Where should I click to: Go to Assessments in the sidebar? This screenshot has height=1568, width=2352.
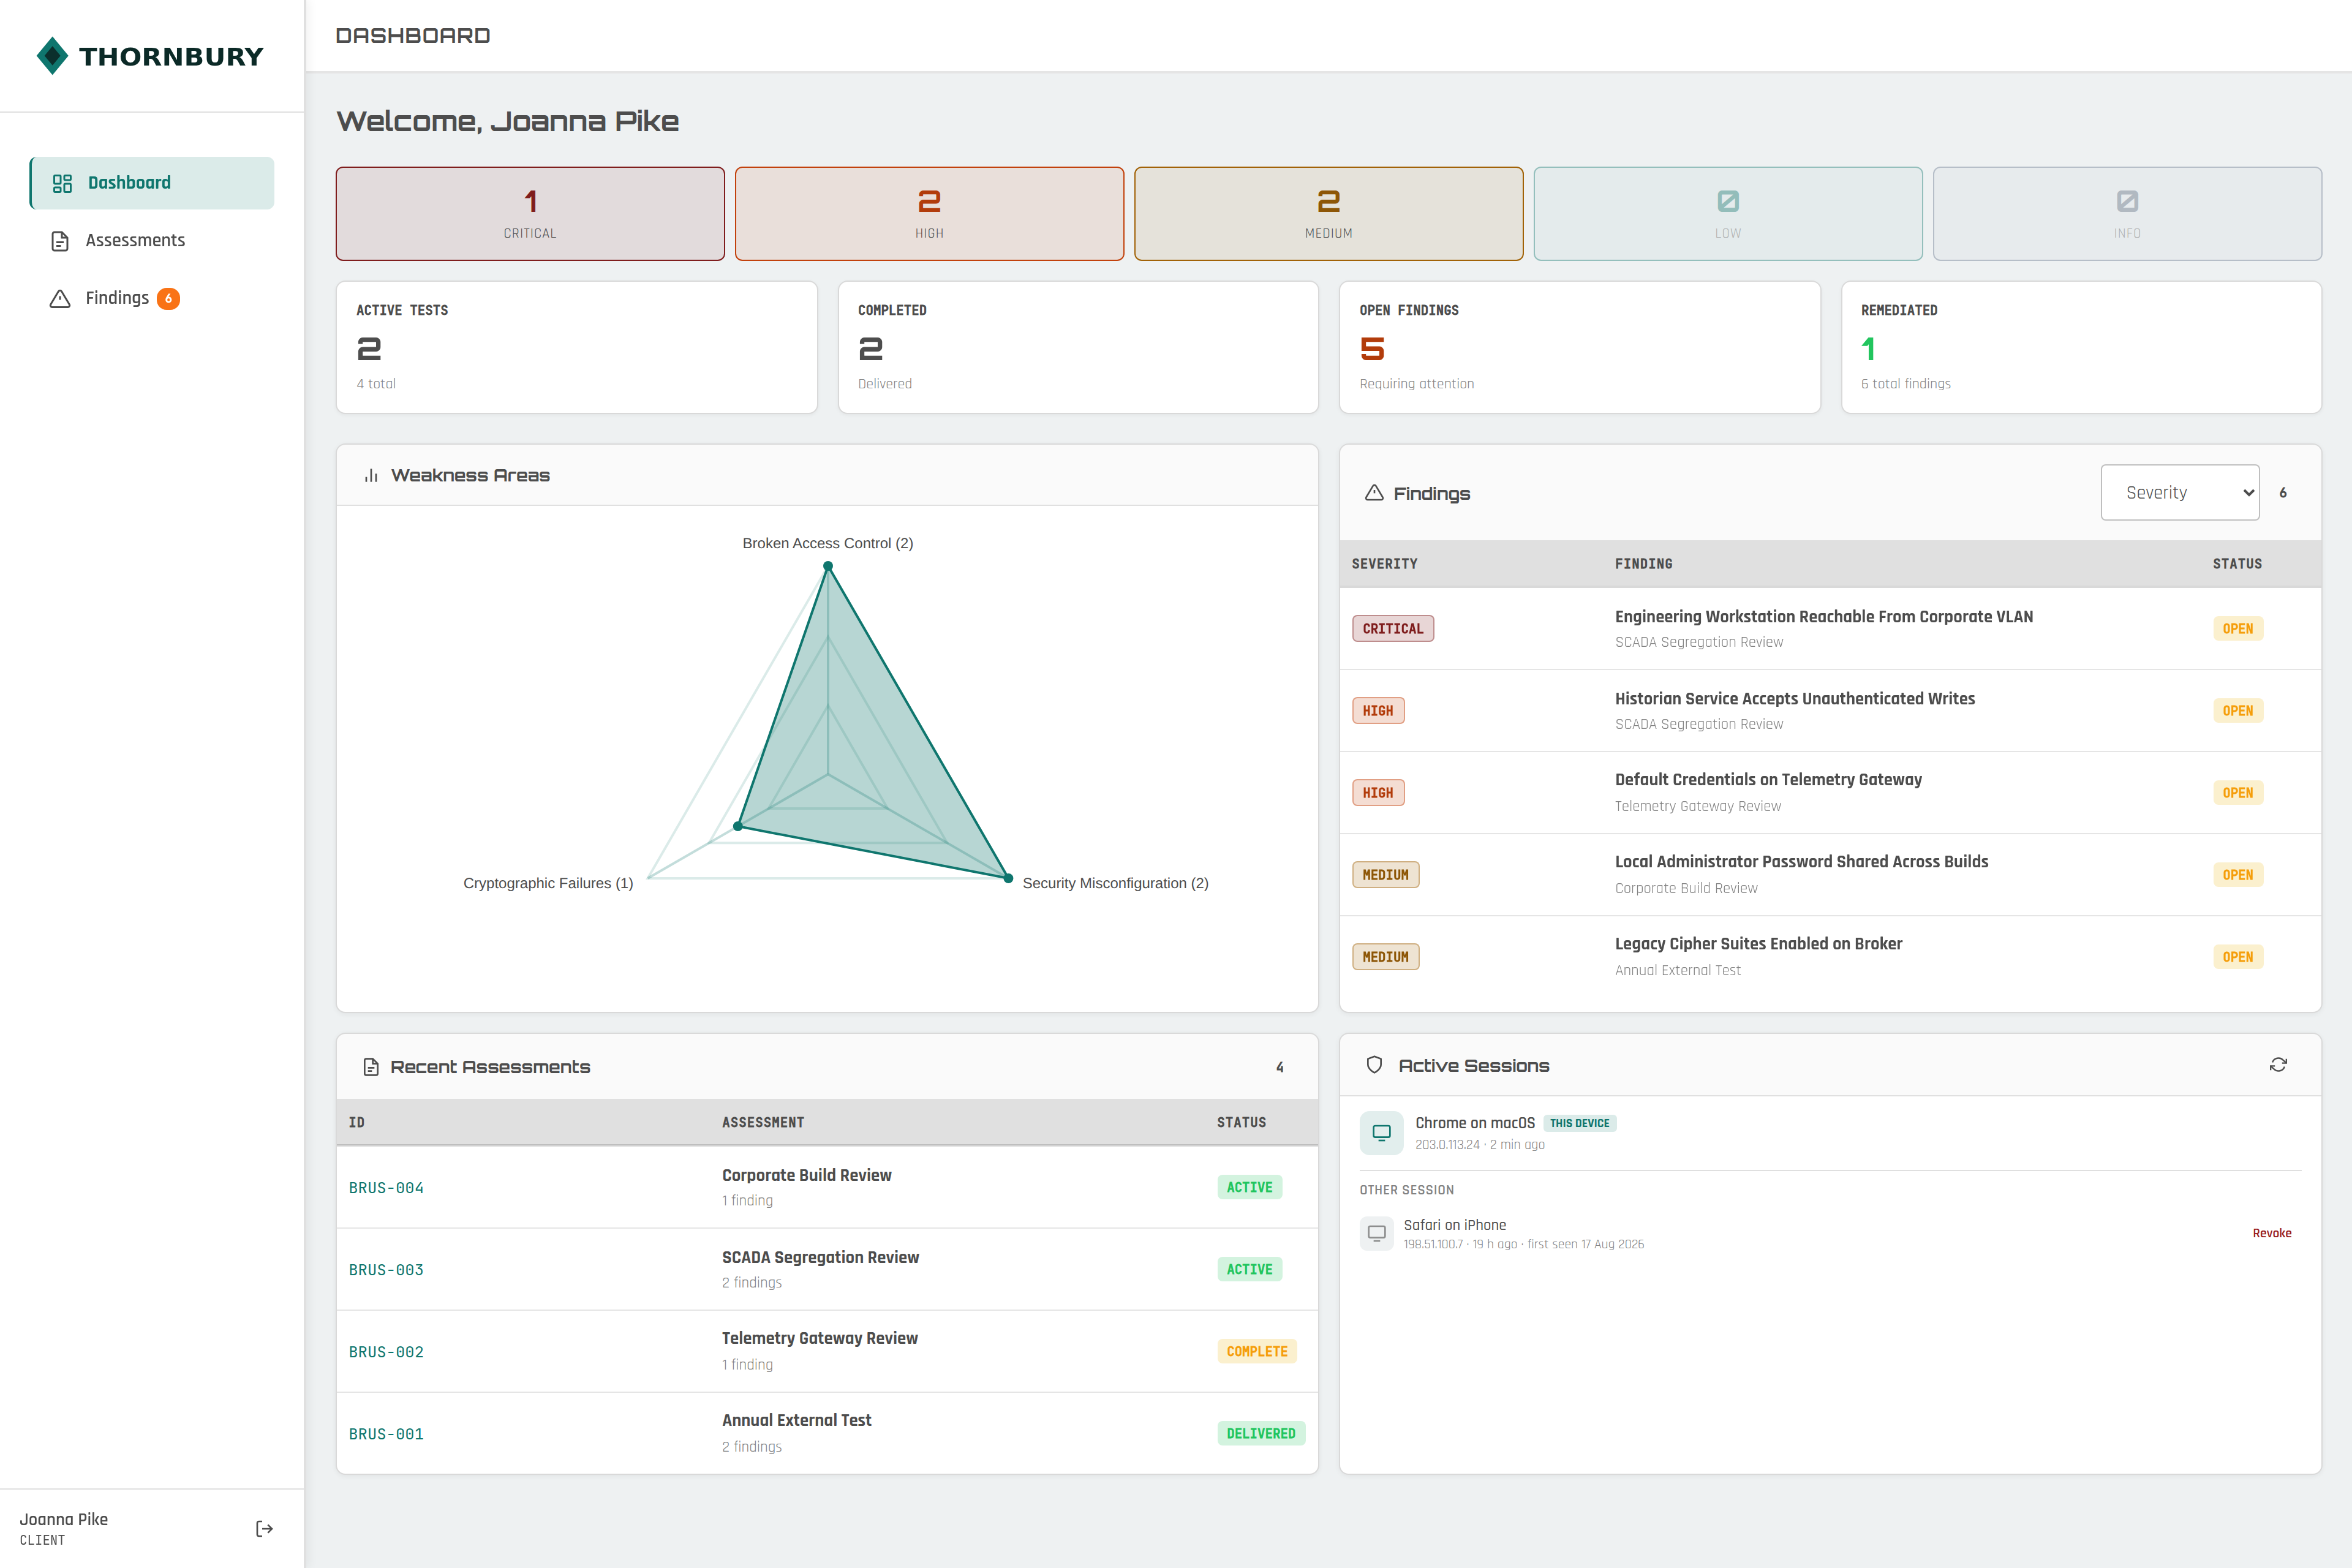click(x=152, y=241)
